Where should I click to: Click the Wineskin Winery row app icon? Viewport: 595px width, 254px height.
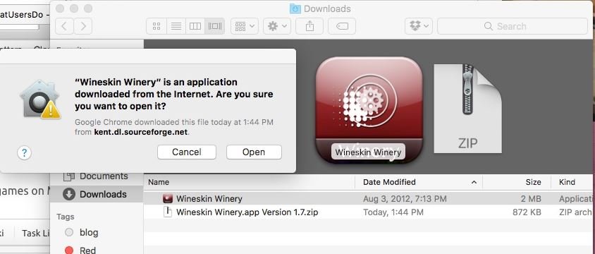tap(168, 198)
